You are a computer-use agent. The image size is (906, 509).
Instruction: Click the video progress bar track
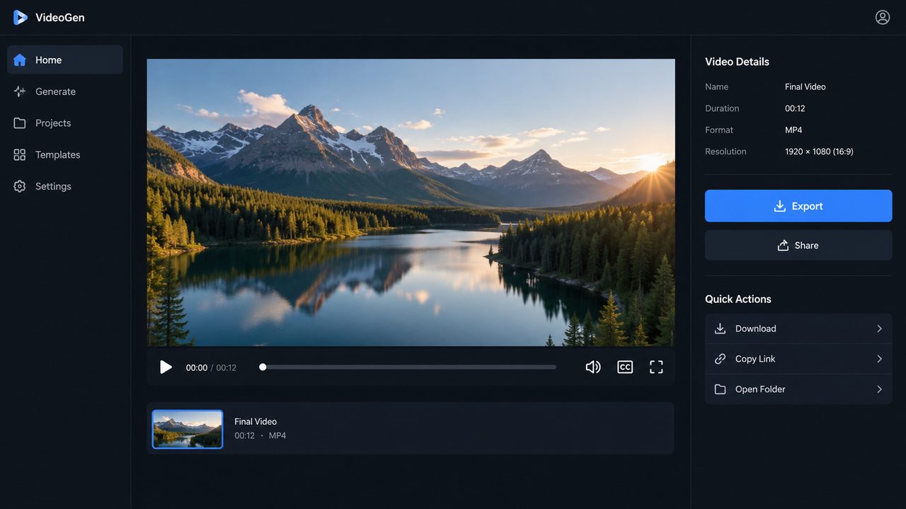409,367
